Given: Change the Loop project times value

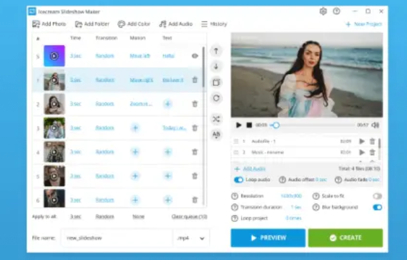Looking at the screenshot, I should (x=294, y=218).
